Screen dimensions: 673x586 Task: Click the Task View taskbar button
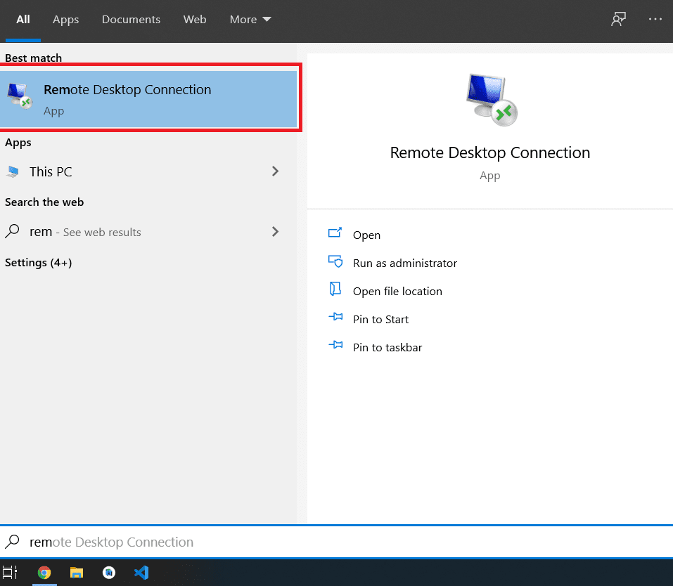pos(11,573)
